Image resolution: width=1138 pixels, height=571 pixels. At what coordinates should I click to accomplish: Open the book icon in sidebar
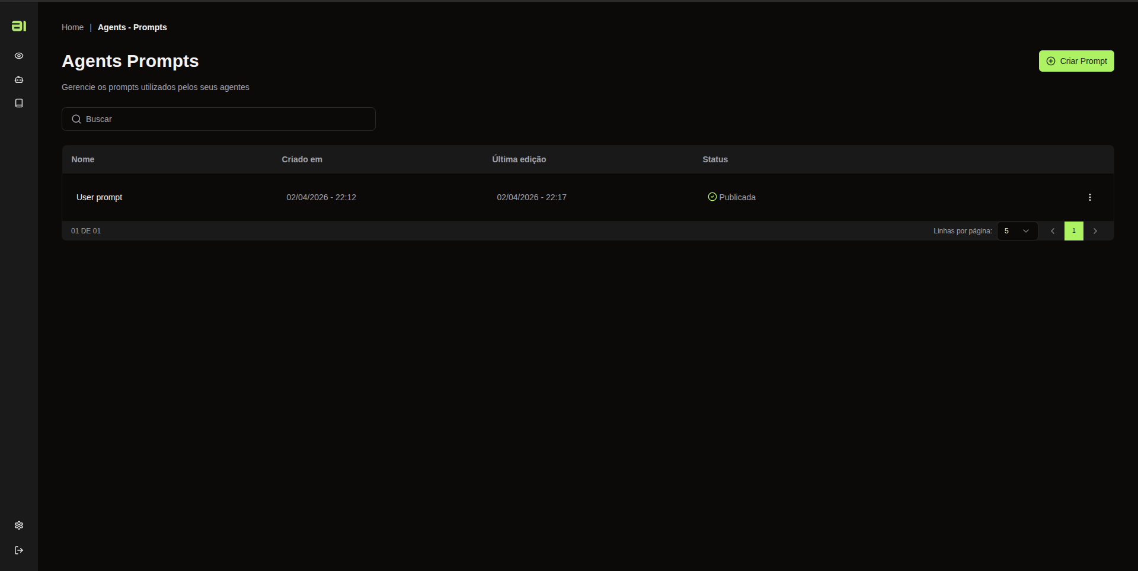pyautogui.click(x=19, y=103)
